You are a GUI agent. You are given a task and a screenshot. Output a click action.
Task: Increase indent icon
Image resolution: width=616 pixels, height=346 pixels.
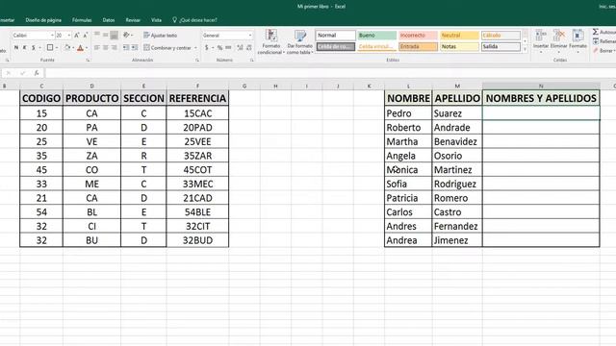[x=135, y=47]
